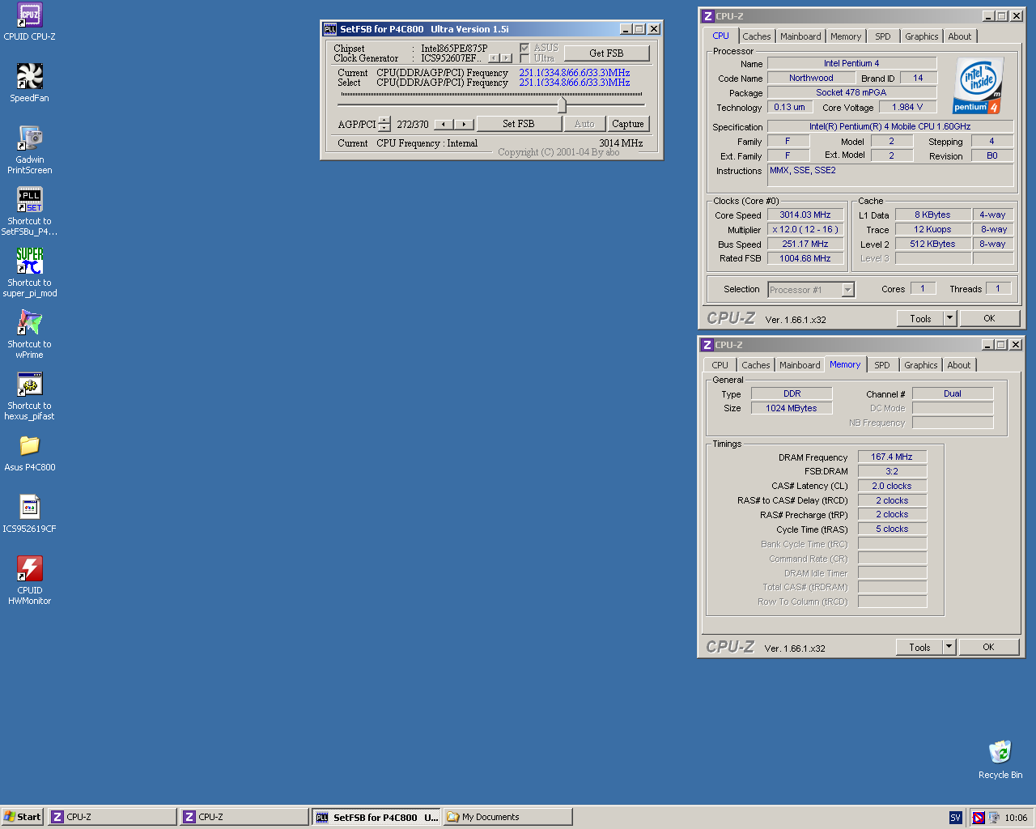Open Memory tab in upper CPU-Z
Image resolution: width=1036 pixels, height=829 pixels.
tap(846, 36)
